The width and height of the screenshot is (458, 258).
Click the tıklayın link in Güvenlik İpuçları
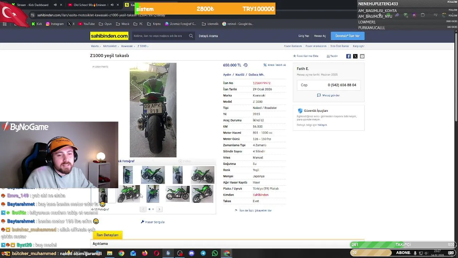pos(322,125)
